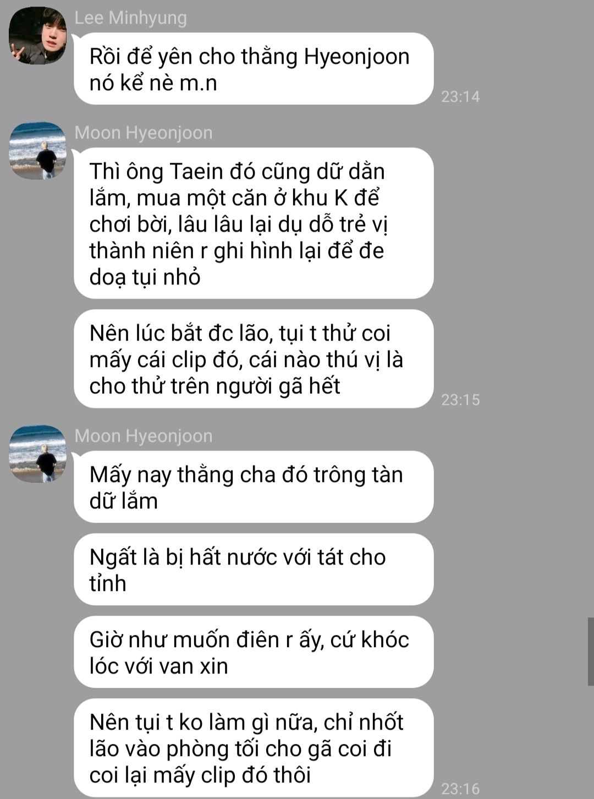Select the message starting 'Nên lúc bắt đc lão'
This screenshot has width=594, height=799.
[254, 359]
